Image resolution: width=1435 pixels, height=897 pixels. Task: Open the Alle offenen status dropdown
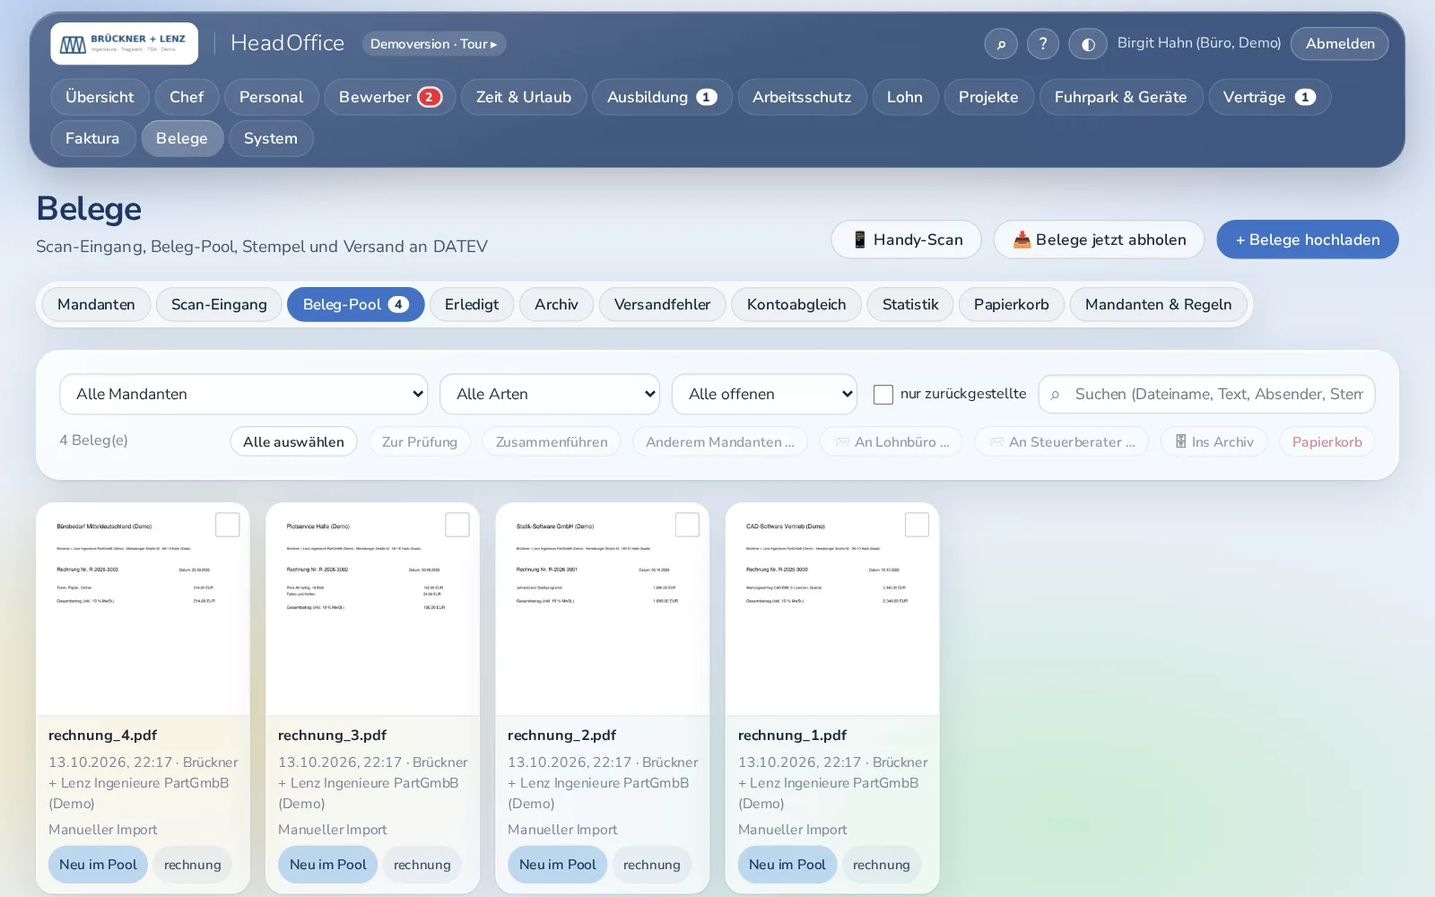764,395
